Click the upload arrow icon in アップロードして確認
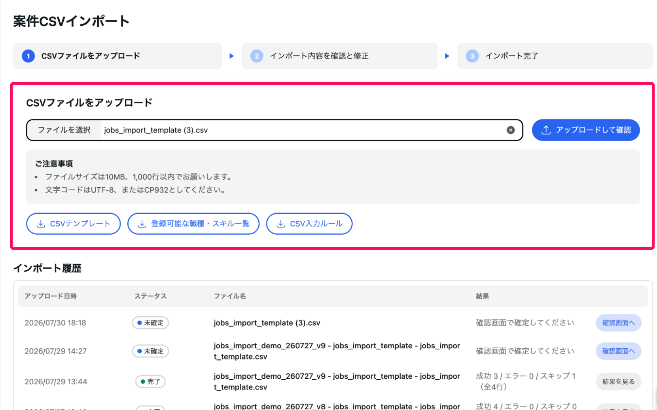 point(546,130)
